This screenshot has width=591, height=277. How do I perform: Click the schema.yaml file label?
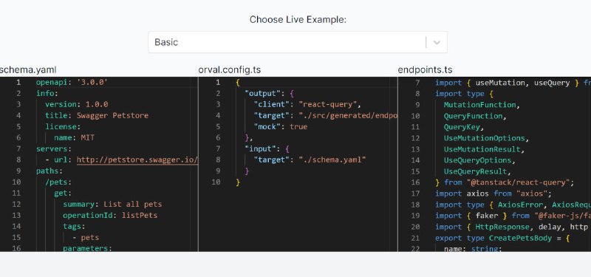pyautogui.click(x=28, y=69)
